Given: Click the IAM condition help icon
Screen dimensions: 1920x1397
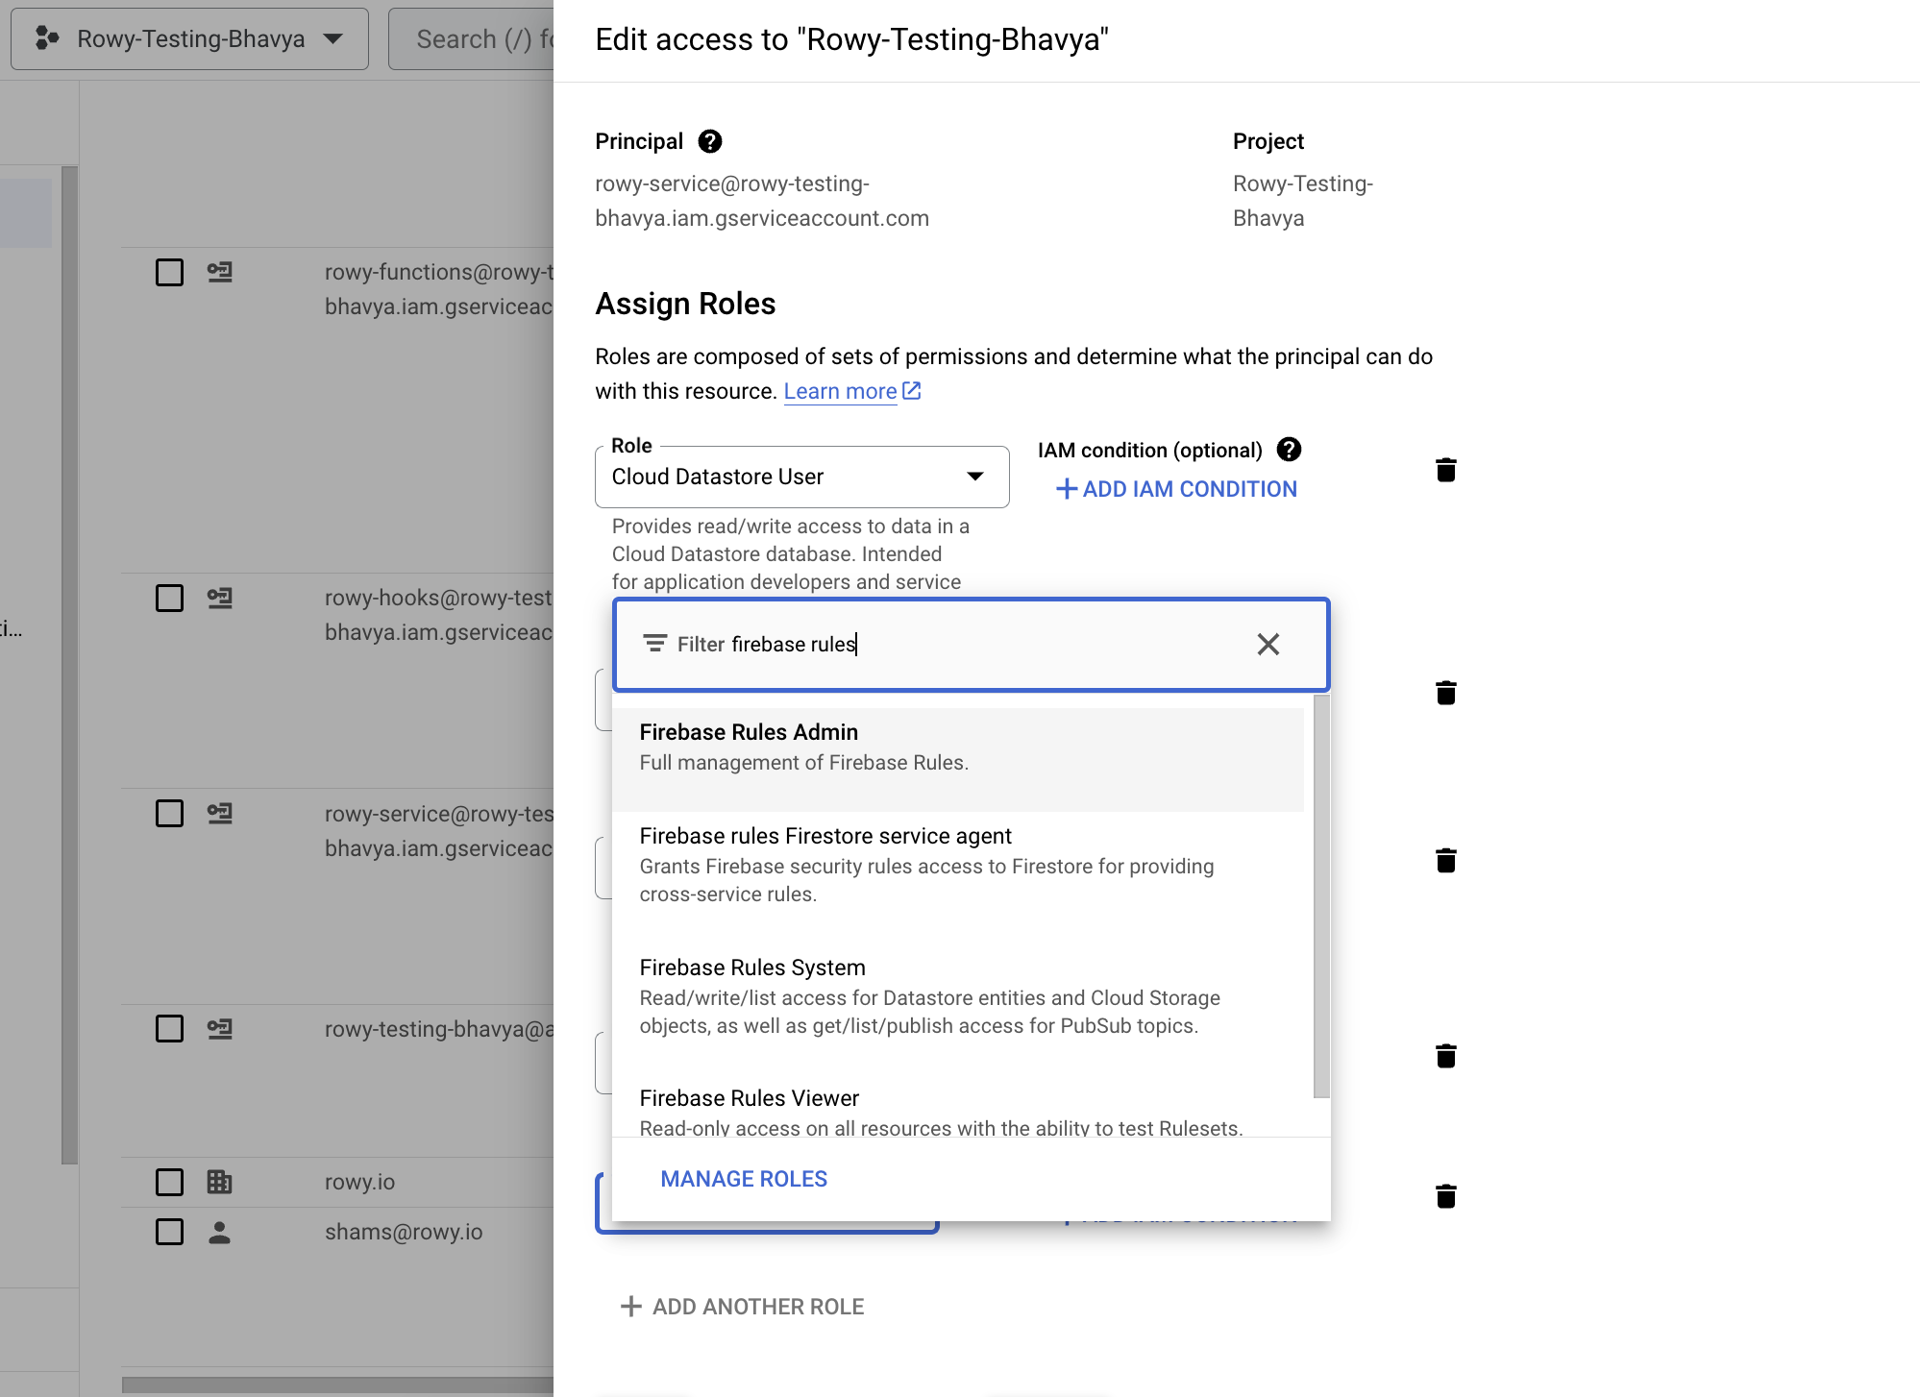Looking at the screenshot, I should point(1289,450).
